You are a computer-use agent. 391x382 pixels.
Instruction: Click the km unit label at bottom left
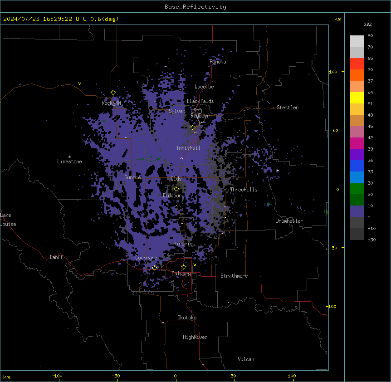click(6, 377)
